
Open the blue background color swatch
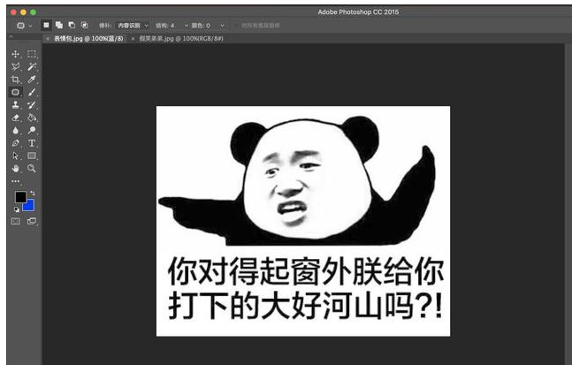28,205
